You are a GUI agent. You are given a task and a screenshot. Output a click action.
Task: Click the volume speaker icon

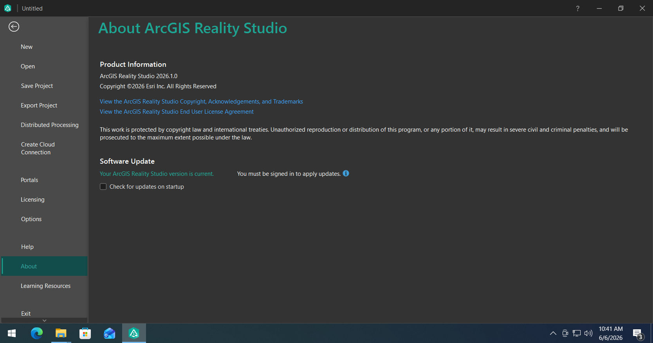588,333
